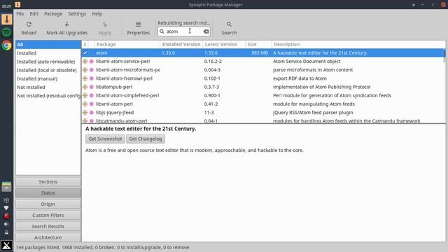Switch the filter pane to Origin
448x252 pixels.
point(48,204)
